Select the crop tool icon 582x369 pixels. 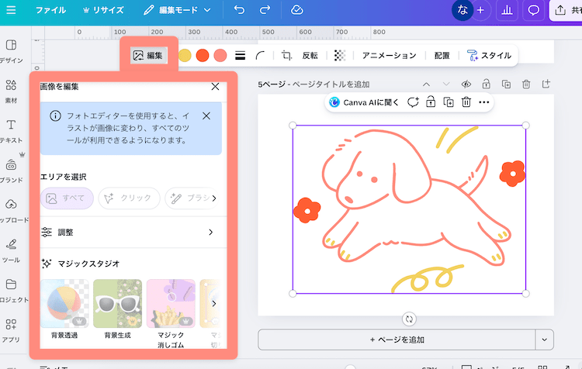[x=286, y=56]
